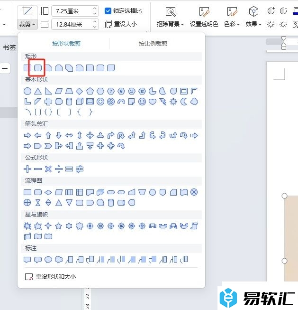Decrease image brightness sun icon
Image resolution: width=298 pixels, height=310 pixels.
[283, 24]
